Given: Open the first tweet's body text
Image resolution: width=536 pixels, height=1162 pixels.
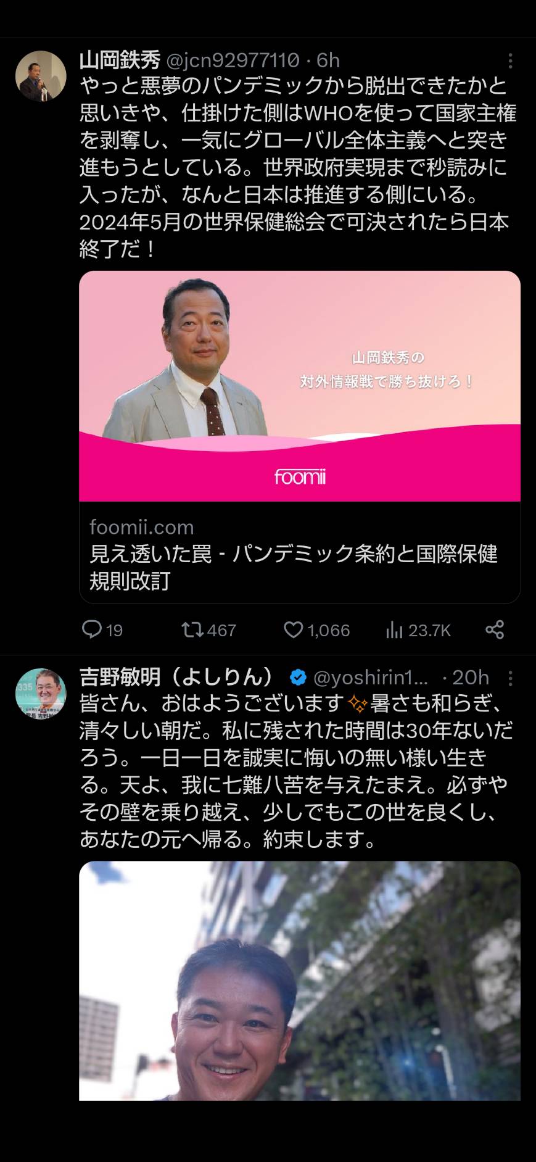Looking at the screenshot, I should (298, 167).
